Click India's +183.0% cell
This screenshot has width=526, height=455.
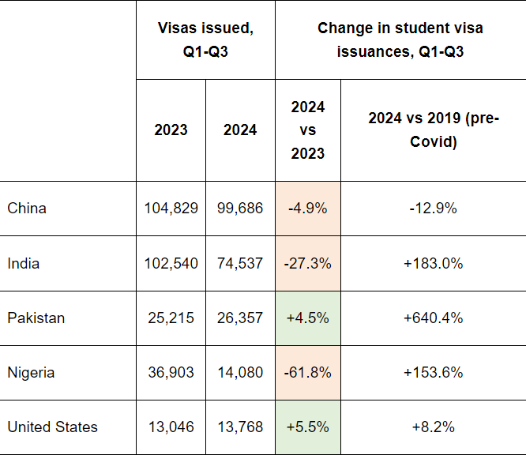[x=434, y=263]
